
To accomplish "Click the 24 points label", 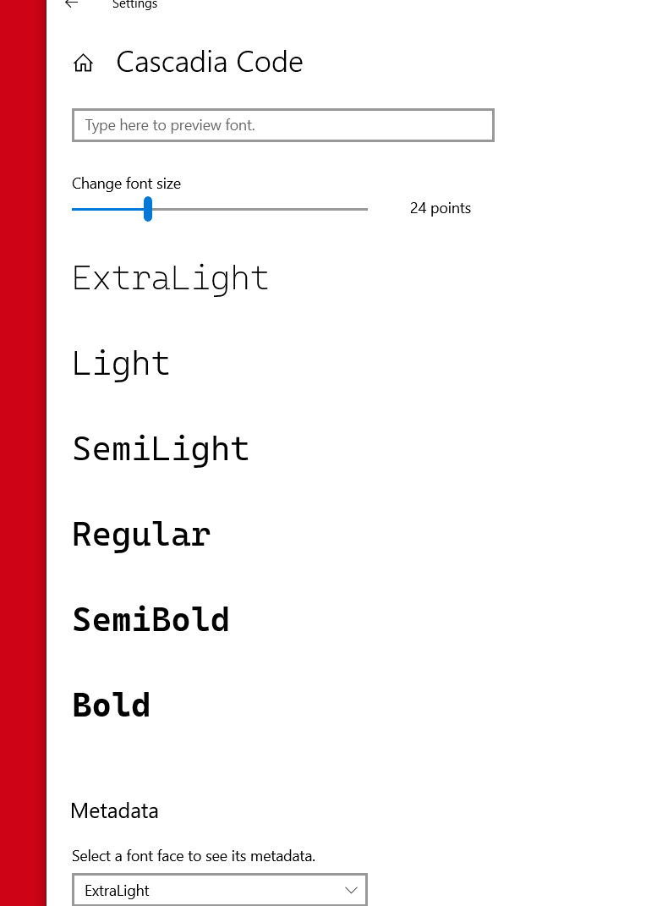I will [440, 208].
